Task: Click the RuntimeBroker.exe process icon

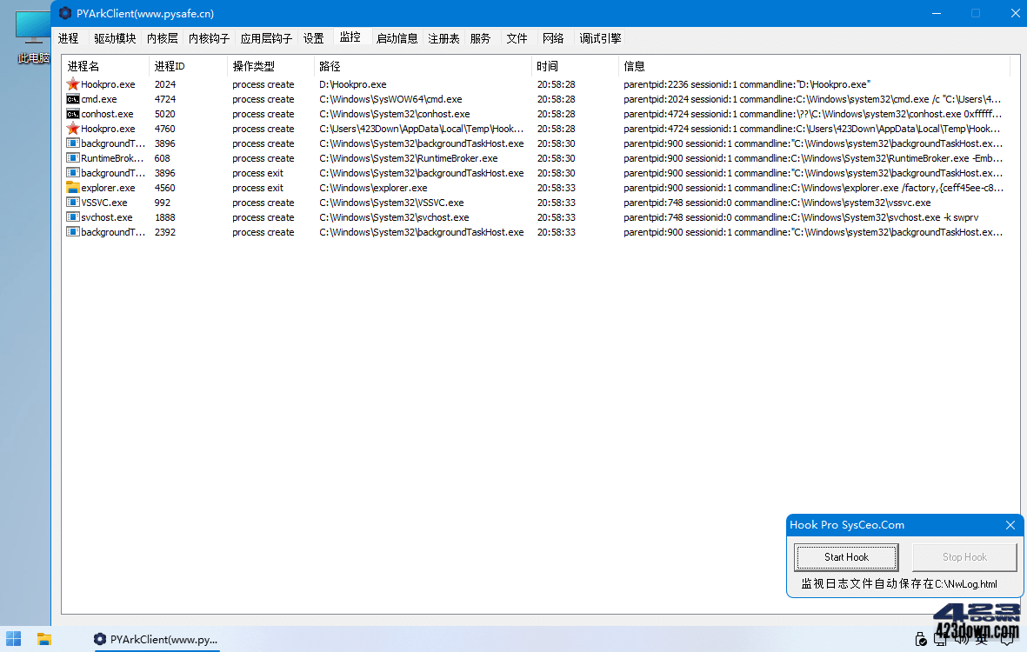Action: coord(73,158)
